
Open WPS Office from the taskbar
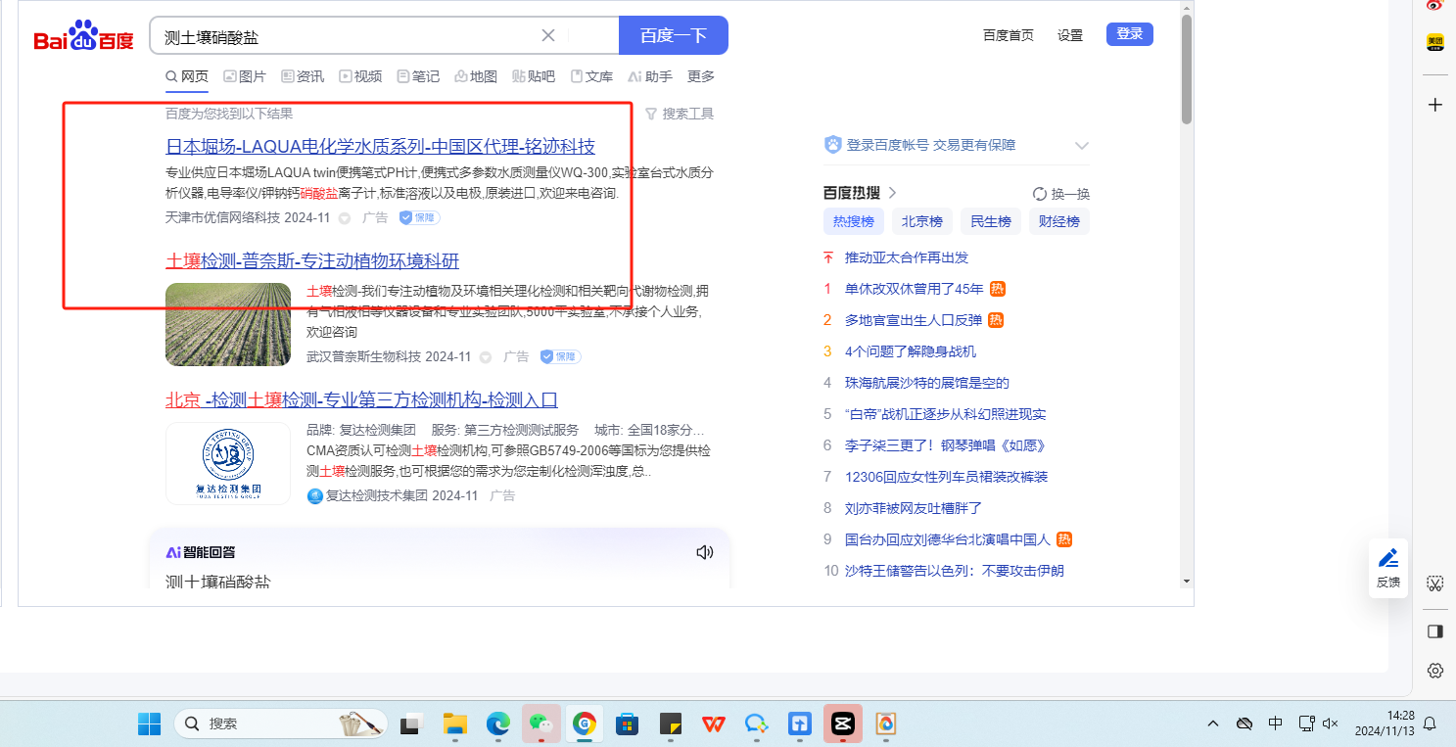click(x=713, y=724)
